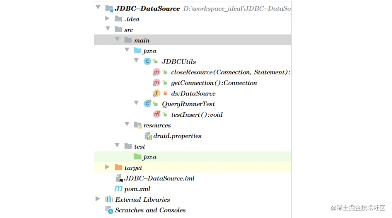Click the src folder icon
Viewport: 392px width, 218px height.
[x=118, y=29]
